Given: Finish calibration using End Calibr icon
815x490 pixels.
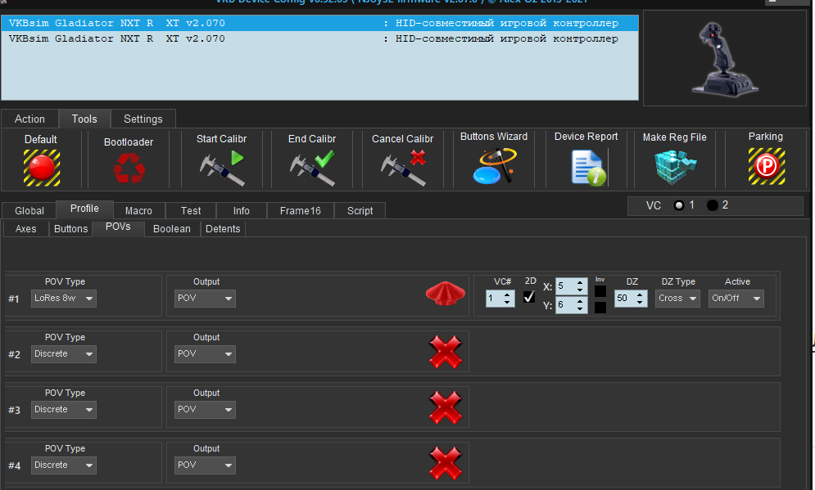Looking at the screenshot, I should click(x=312, y=168).
